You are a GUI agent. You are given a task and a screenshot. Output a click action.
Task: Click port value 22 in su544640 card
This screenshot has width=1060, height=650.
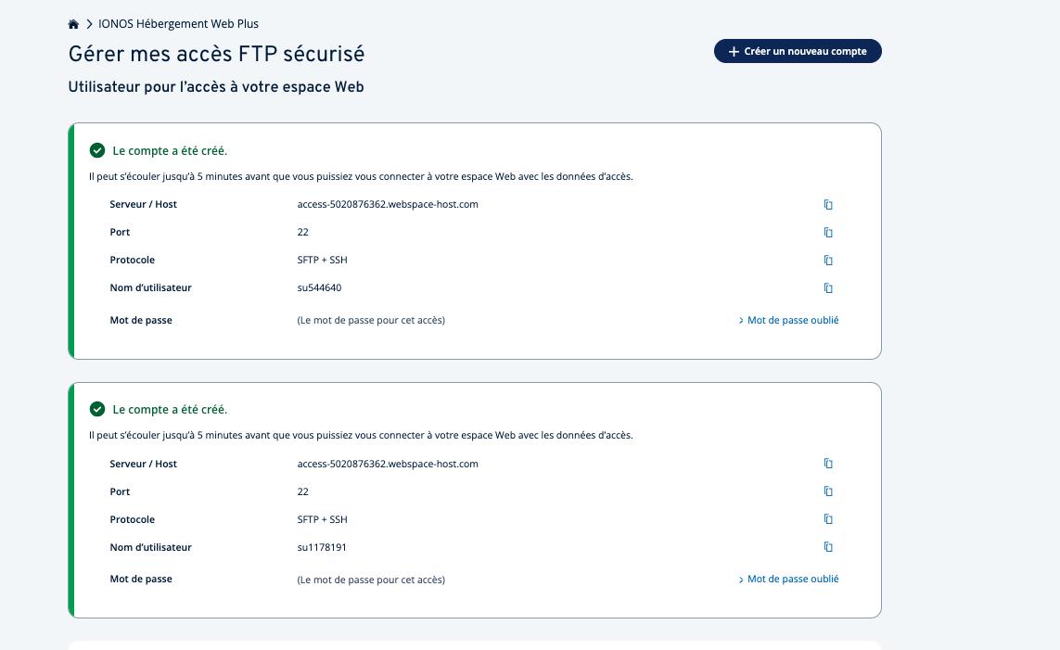coord(303,233)
